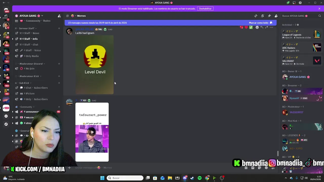Toggle the member list icon
Viewport: 324px width, 182px height.
(276, 16)
